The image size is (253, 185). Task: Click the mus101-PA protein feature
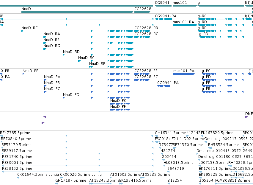point(184,74)
